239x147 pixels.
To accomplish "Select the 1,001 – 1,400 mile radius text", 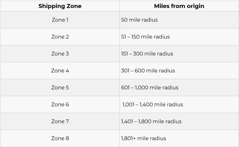I will 153,105.
